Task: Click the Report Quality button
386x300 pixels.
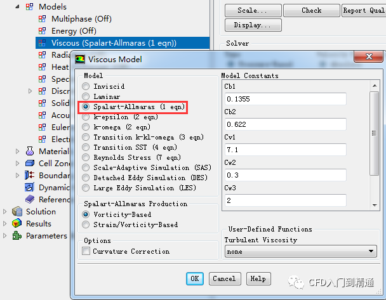Action: coord(364,10)
